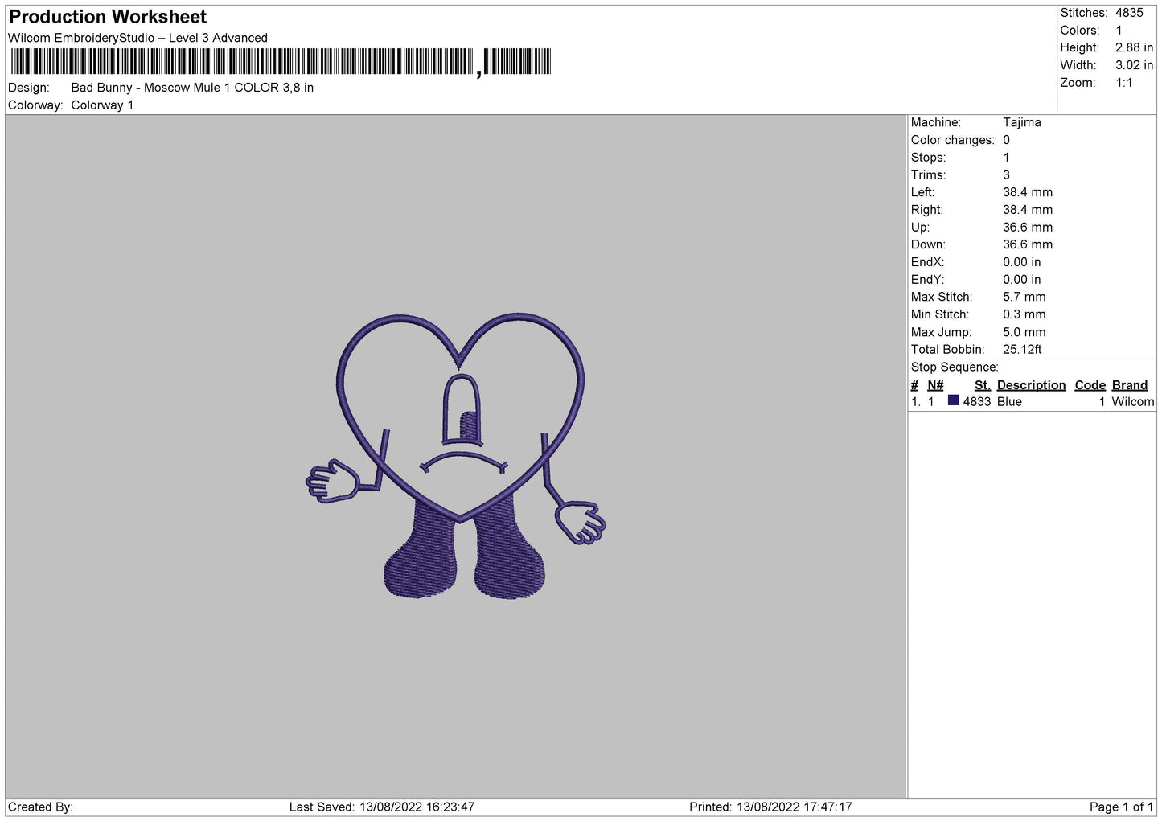Screen dimensions: 1162x821
Task: Click the "Production Worksheet" title
Action: click(108, 17)
